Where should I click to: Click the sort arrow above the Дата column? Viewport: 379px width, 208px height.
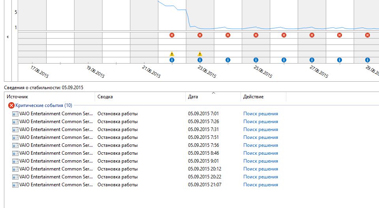pos(213,93)
